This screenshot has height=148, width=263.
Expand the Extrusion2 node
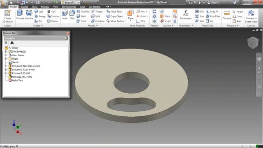tap(6, 69)
